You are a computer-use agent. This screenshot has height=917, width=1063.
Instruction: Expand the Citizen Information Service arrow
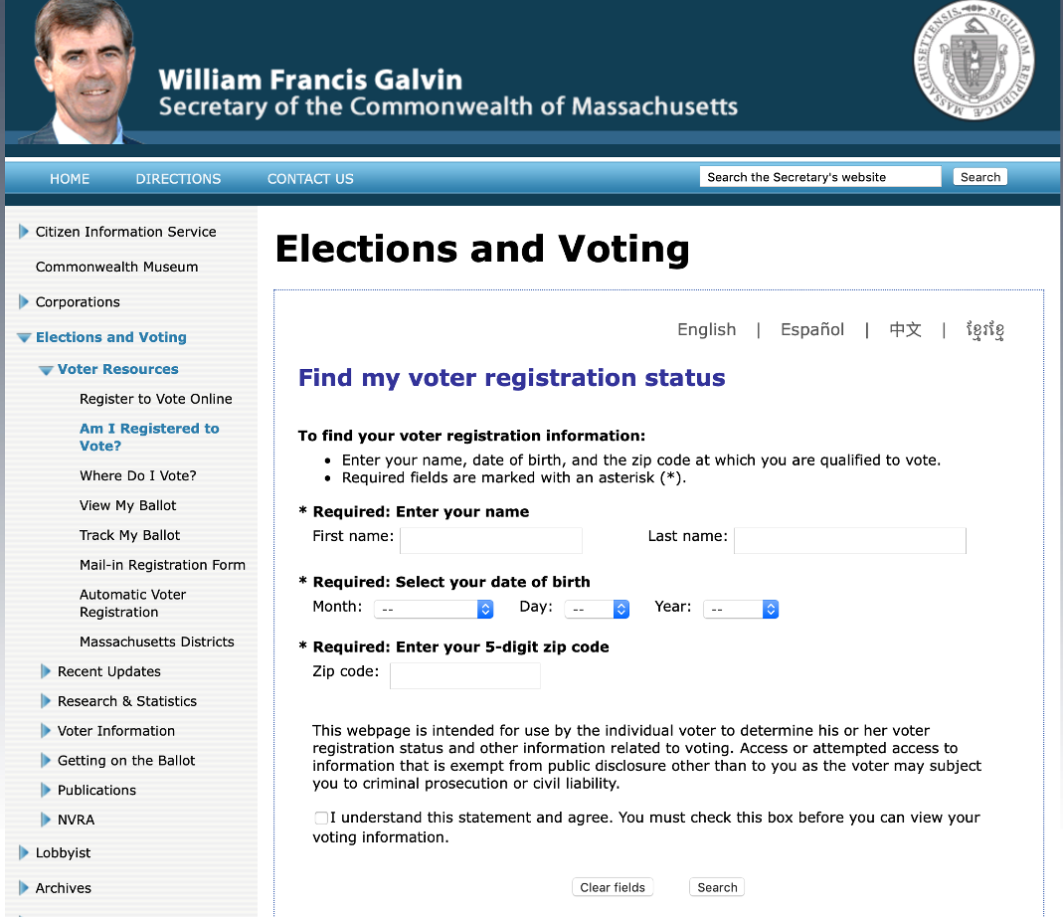[24, 232]
